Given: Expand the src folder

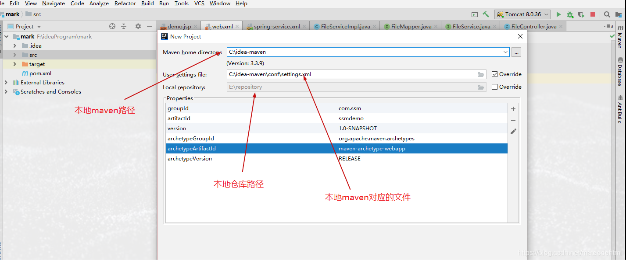Looking at the screenshot, I should pos(15,55).
